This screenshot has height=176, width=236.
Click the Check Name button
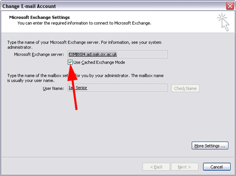pyautogui.click(x=185, y=88)
